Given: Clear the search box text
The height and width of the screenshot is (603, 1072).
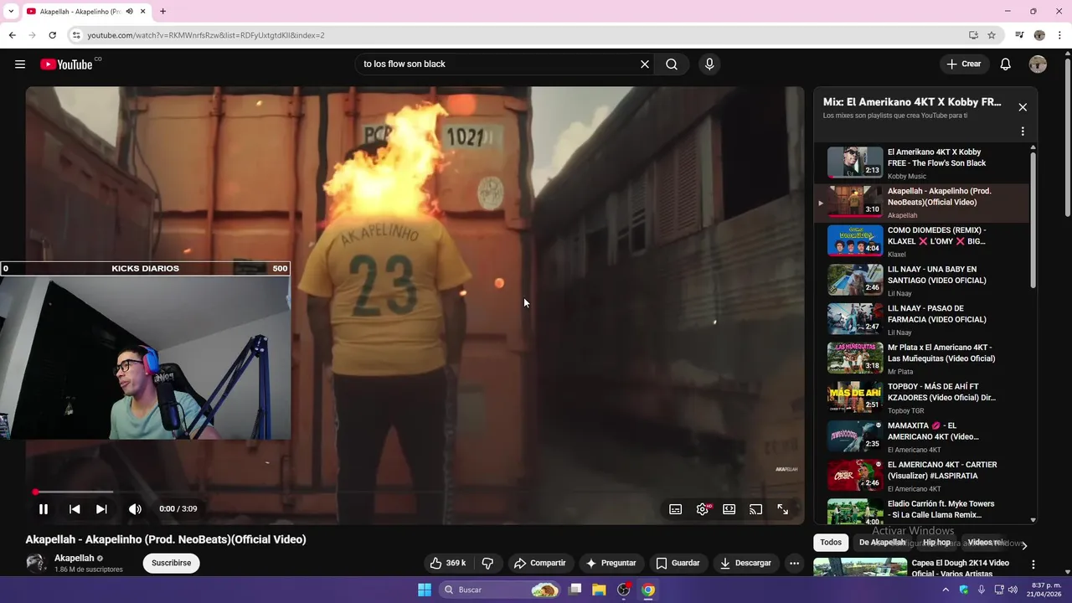Looking at the screenshot, I should point(645,64).
